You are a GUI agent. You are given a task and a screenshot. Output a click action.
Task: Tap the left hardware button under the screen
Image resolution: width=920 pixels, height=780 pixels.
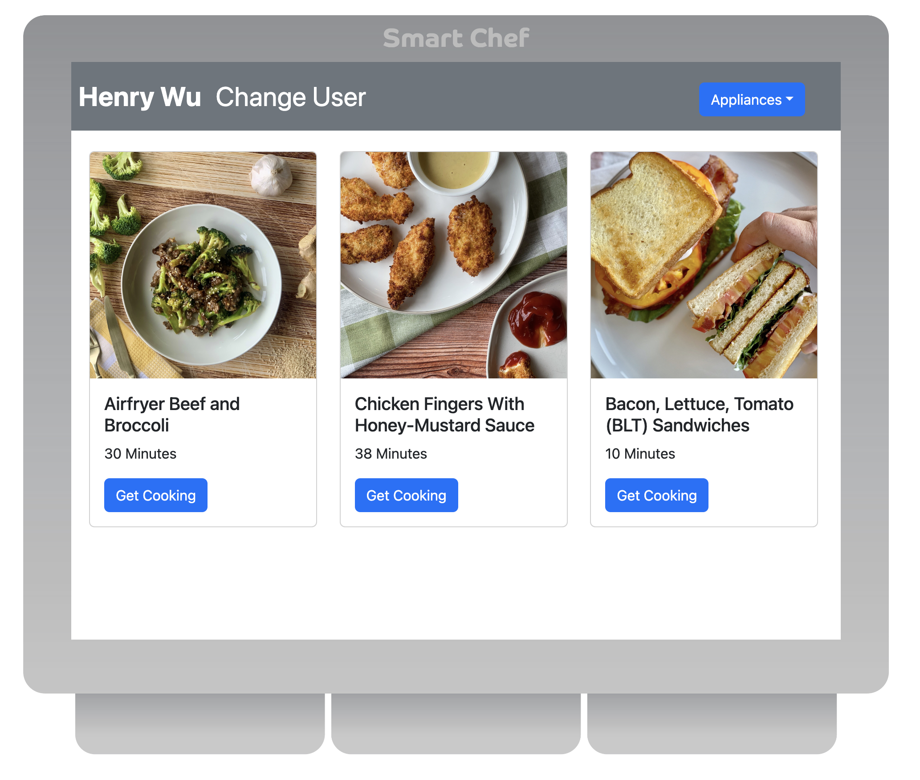coord(200,723)
